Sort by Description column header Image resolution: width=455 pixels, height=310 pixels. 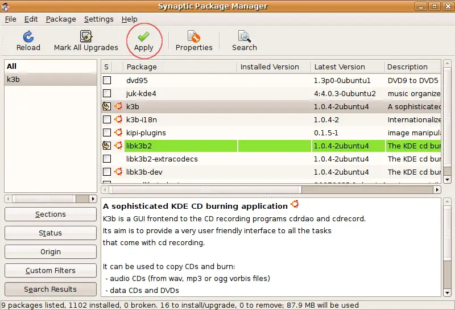click(412, 67)
